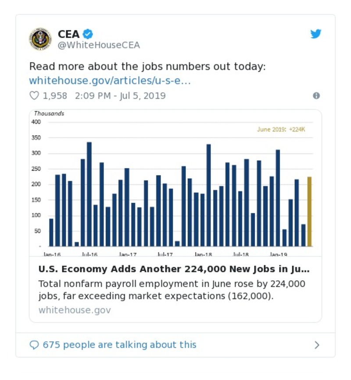
Task: Click the "Read more about the jobs numbers" text
Action: point(147,66)
